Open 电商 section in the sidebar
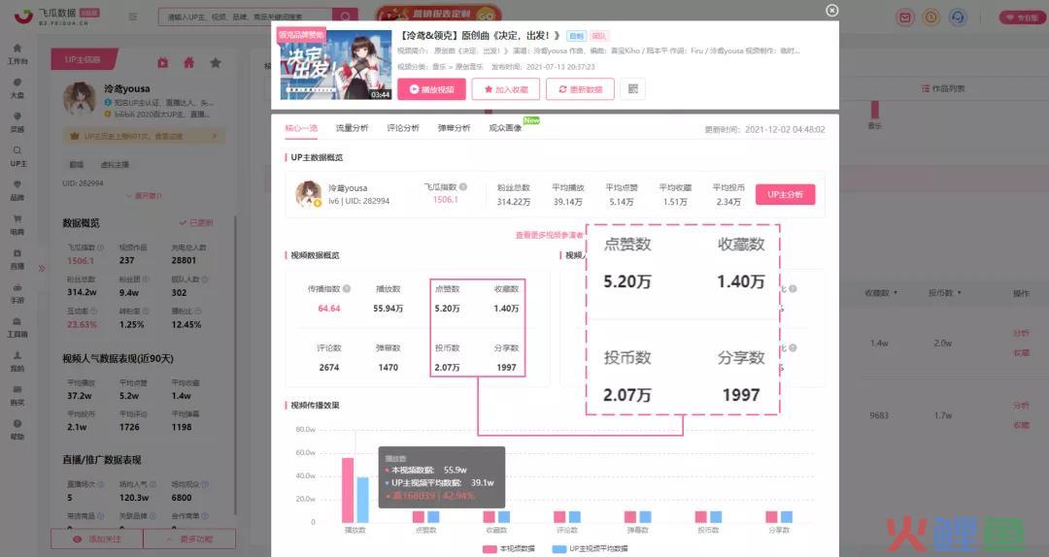 [17, 225]
